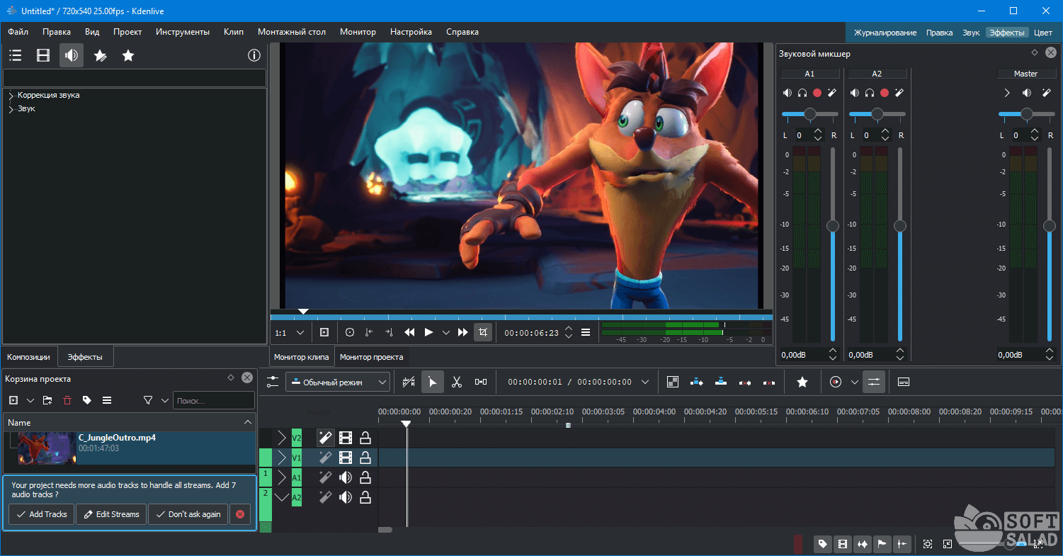Open the Проект menu

tap(127, 32)
